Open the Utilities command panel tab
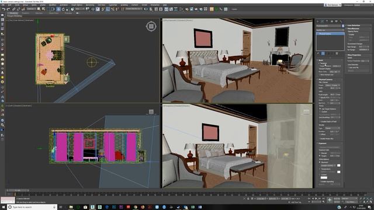The width and height of the screenshot is (374, 210). coord(341,21)
